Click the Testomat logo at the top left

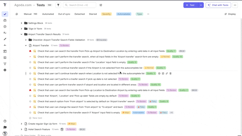coord(5,5)
